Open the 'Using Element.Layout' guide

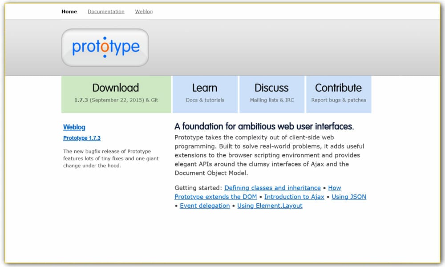click(270, 206)
